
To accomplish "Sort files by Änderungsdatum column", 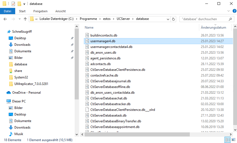I will click(x=213, y=28).
